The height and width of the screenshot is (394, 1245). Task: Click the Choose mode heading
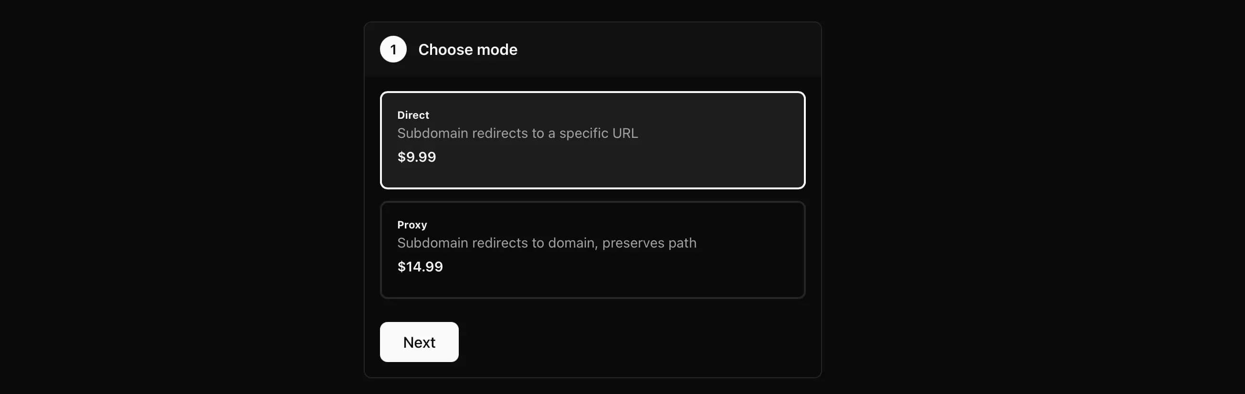(467, 49)
